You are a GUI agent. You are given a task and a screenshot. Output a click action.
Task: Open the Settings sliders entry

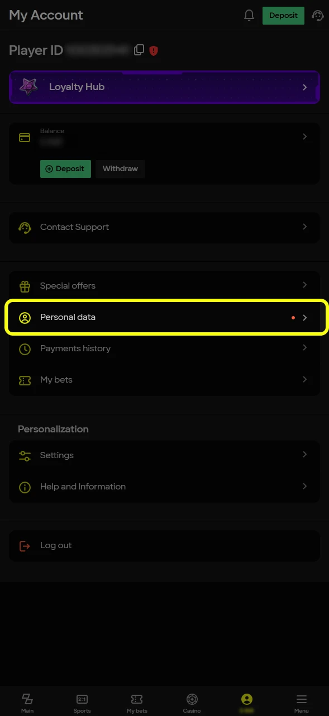(x=165, y=455)
